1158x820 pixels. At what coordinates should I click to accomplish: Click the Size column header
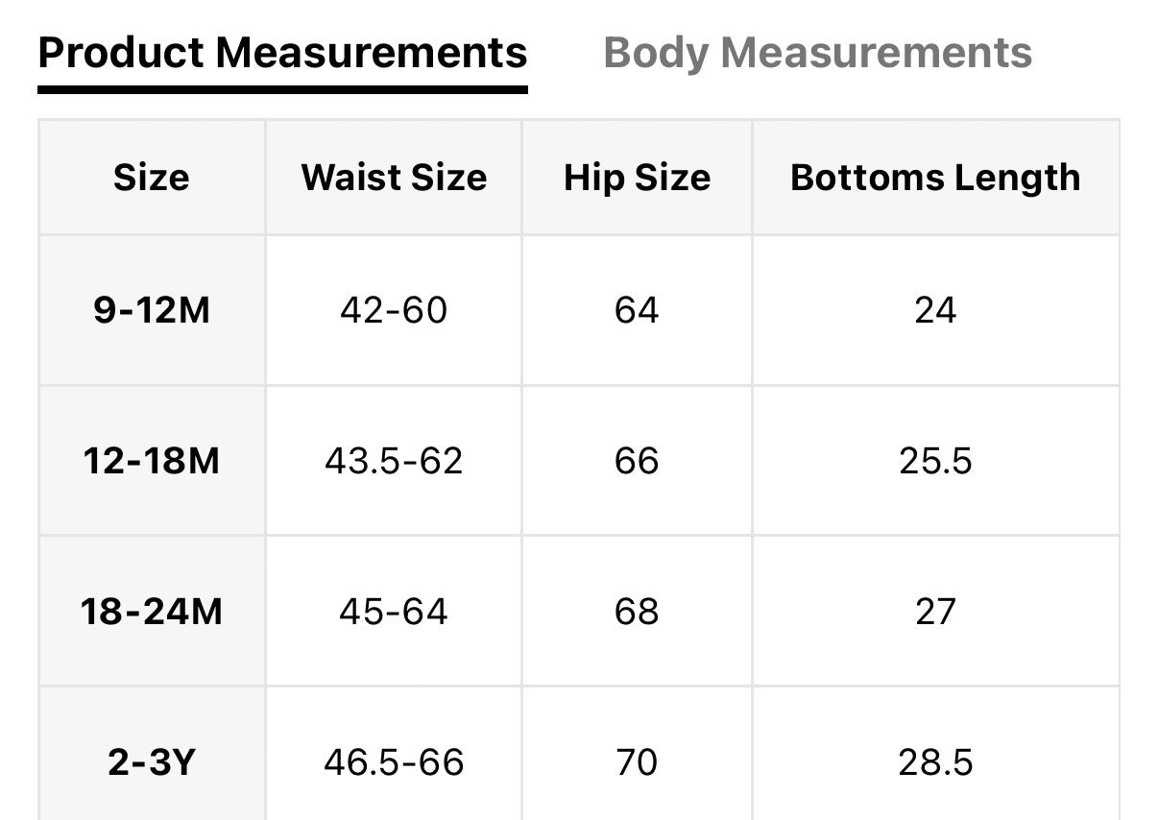152,178
